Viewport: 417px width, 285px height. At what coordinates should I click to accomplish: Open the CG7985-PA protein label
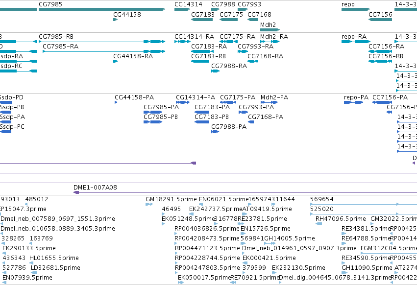coord(161,107)
